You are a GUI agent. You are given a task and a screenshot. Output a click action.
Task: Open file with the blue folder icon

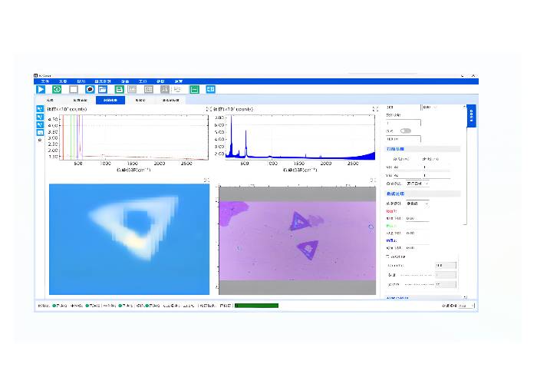102,90
